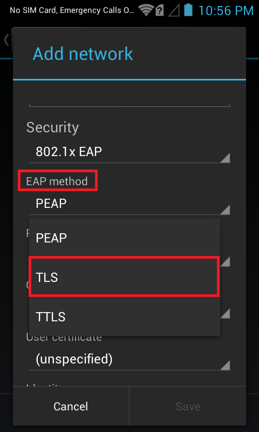Image resolution: width=259 pixels, height=432 pixels.
Task: Choose PEAP from the dropdown list
Action: pos(125,238)
